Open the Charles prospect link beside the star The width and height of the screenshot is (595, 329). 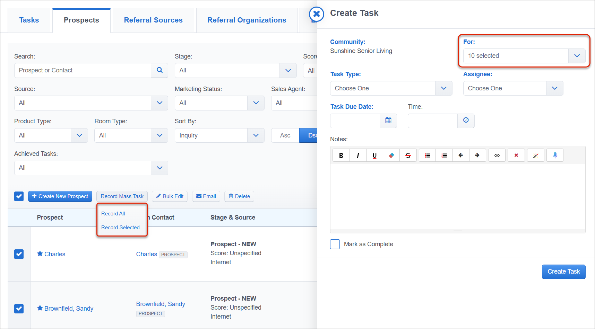tap(55, 254)
